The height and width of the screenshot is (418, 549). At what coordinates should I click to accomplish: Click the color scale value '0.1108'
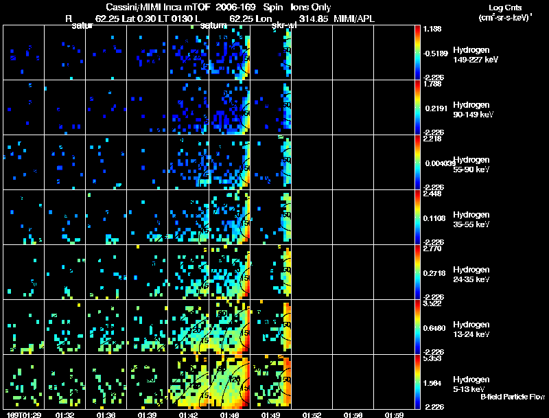coord(434,218)
